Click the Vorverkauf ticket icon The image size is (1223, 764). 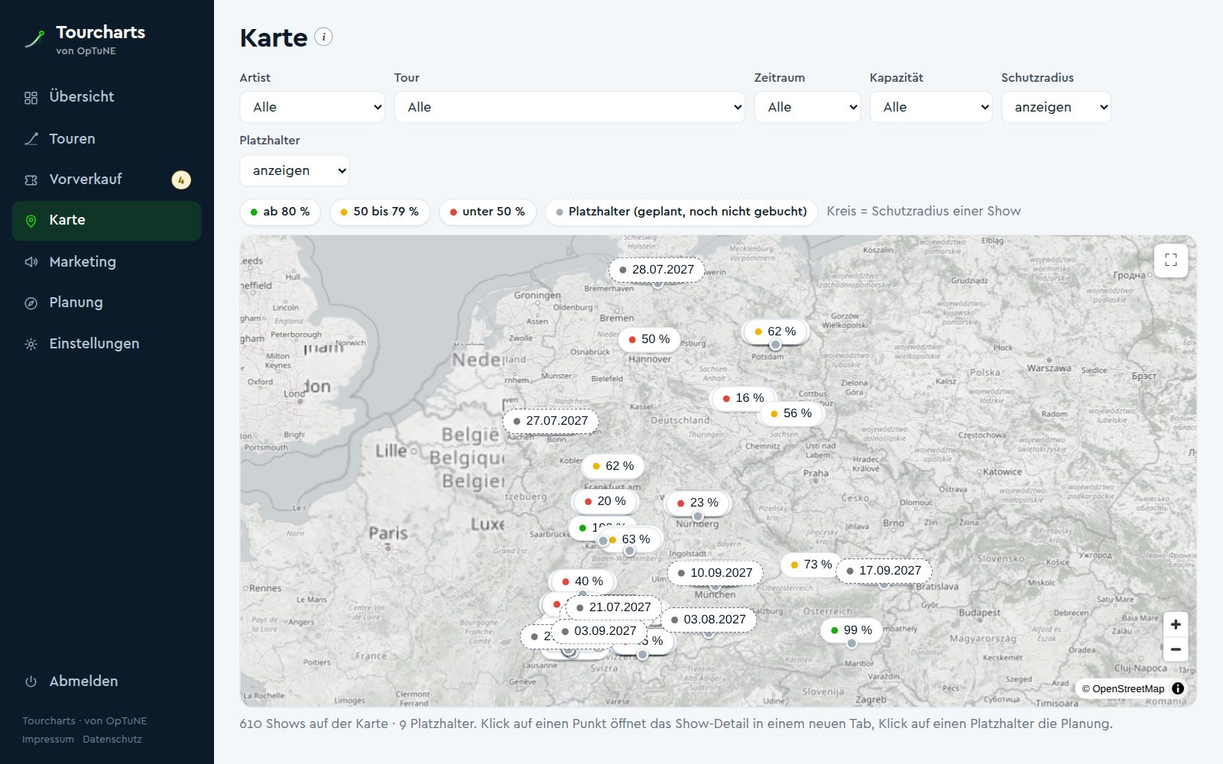pos(31,180)
